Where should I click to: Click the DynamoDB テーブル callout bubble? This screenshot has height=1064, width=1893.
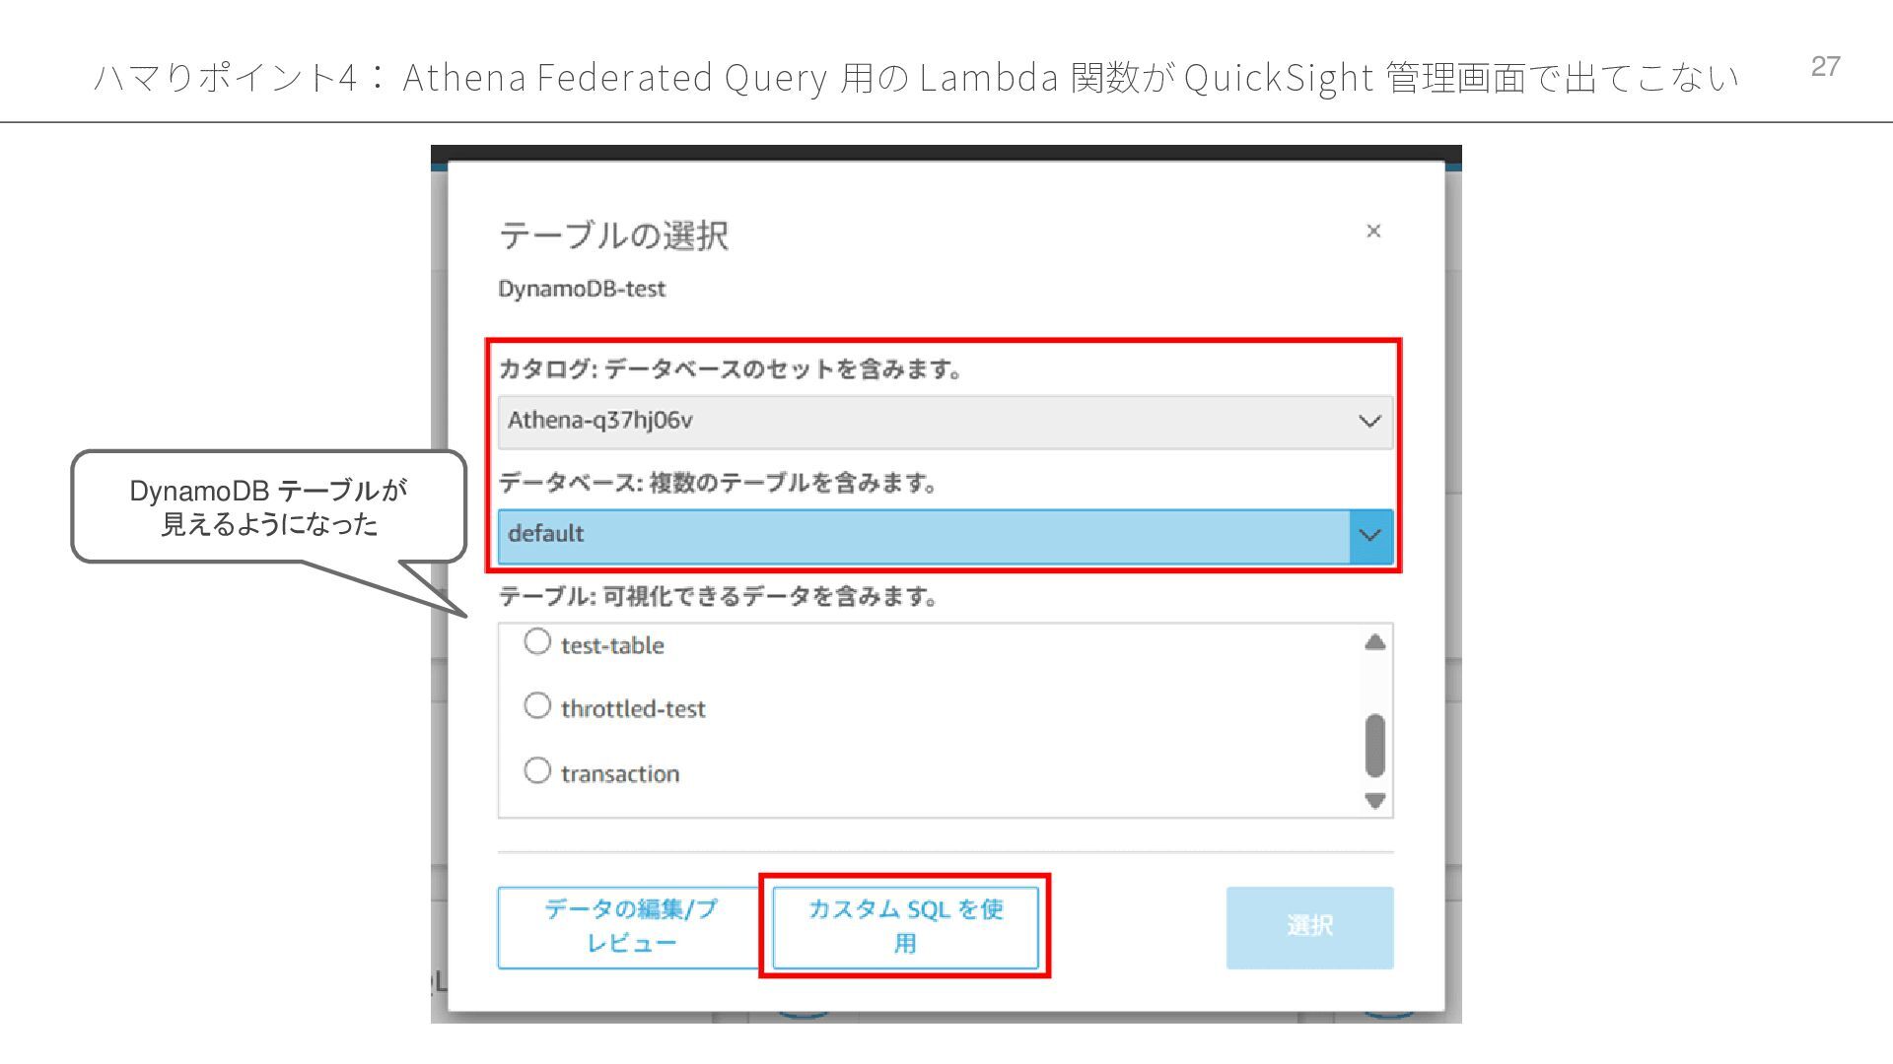(268, 506)
